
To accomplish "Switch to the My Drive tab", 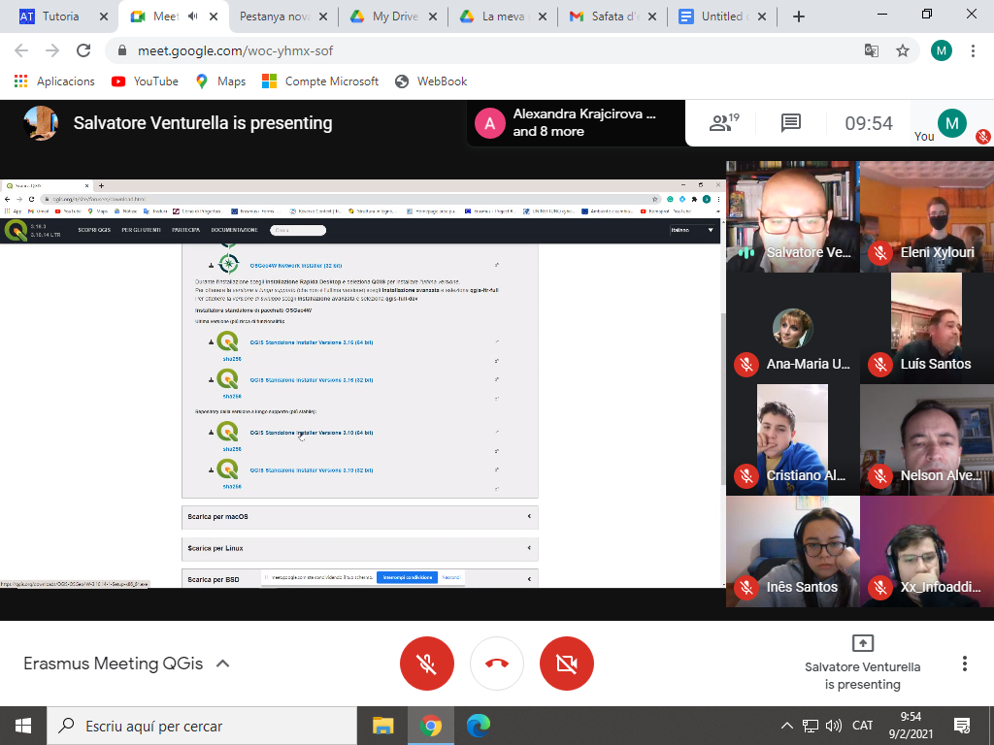I will click(394, 16).
